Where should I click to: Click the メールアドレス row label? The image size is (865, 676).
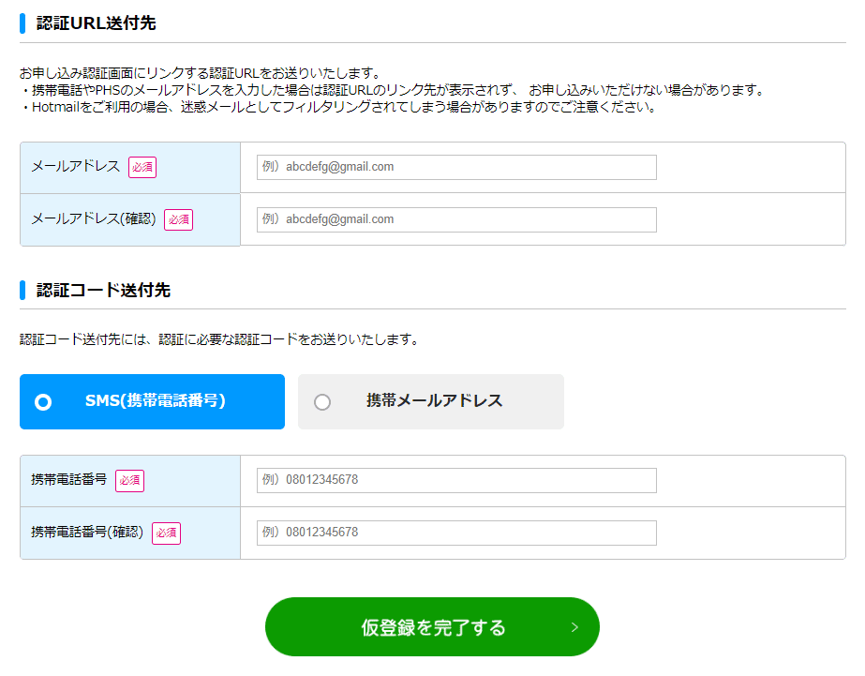click(x=76, y=166)
